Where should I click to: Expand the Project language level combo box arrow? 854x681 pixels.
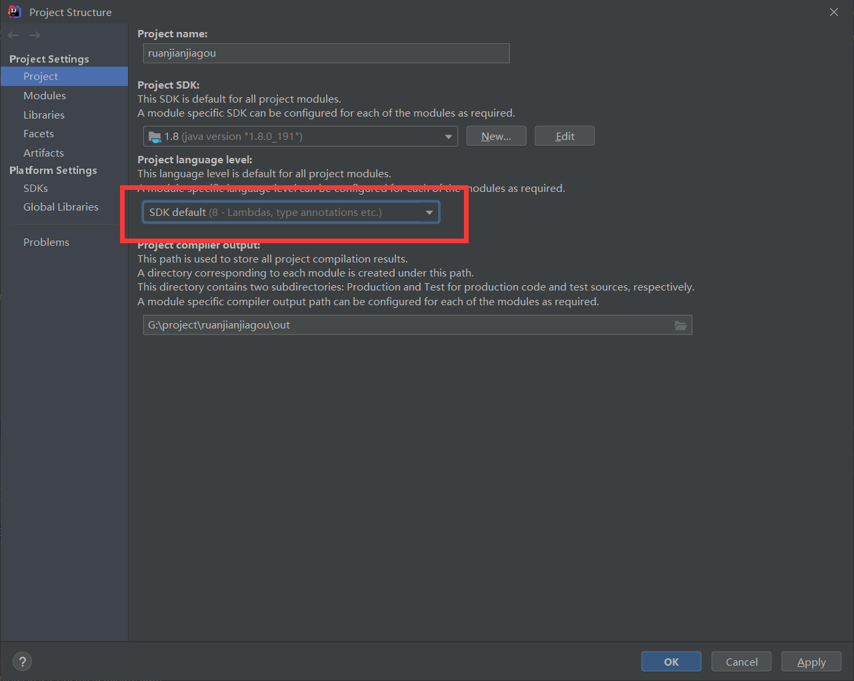coord(429,213)
